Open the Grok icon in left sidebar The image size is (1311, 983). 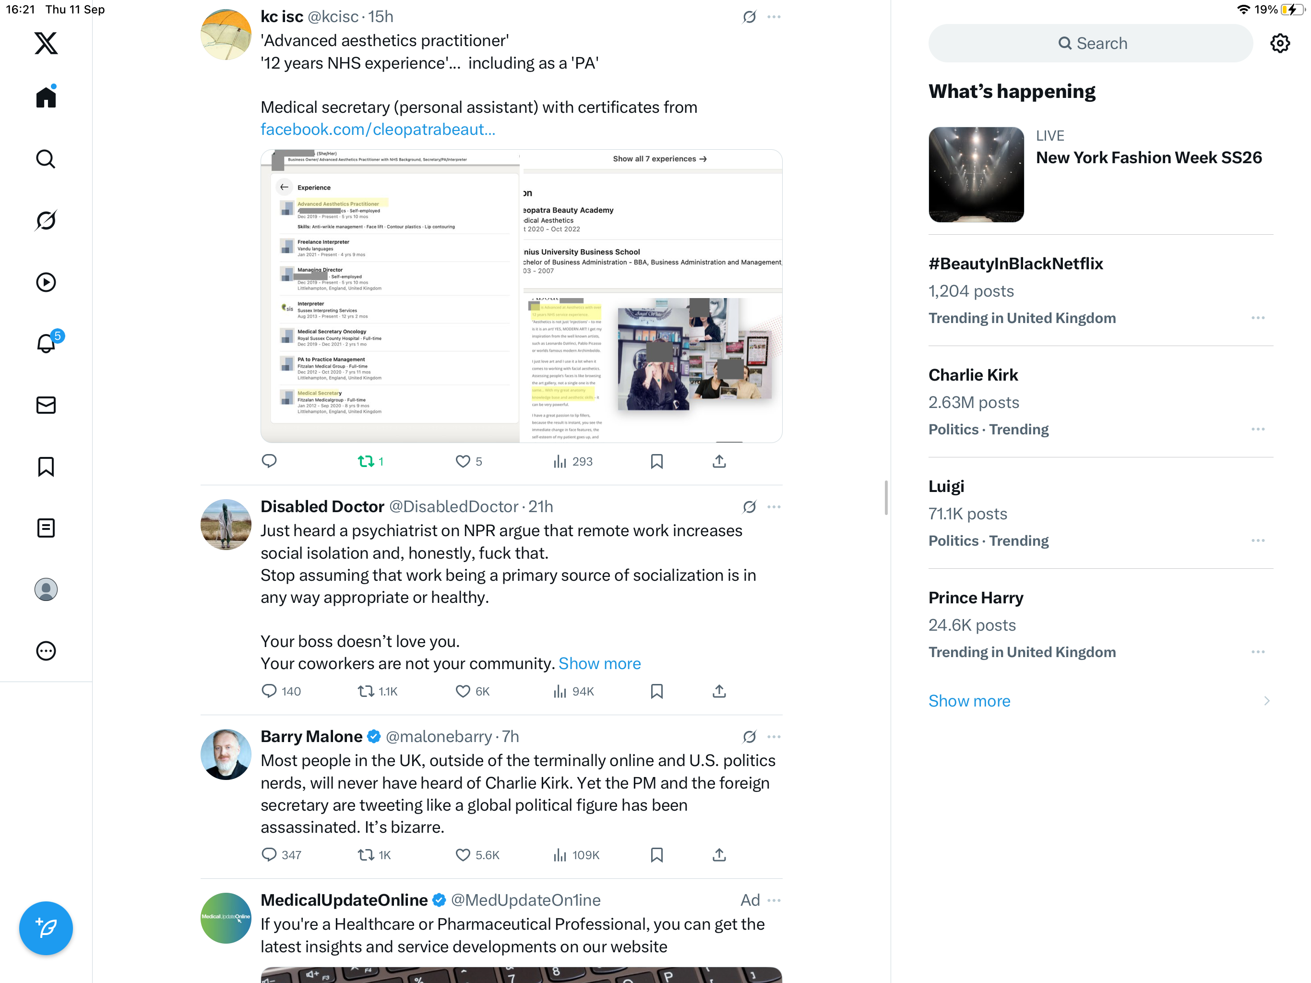[x=46, y=221]
